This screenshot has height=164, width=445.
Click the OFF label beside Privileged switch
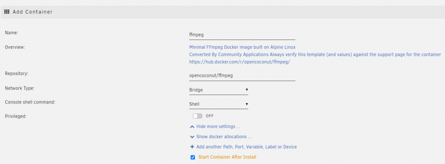[x=210, y=116]
